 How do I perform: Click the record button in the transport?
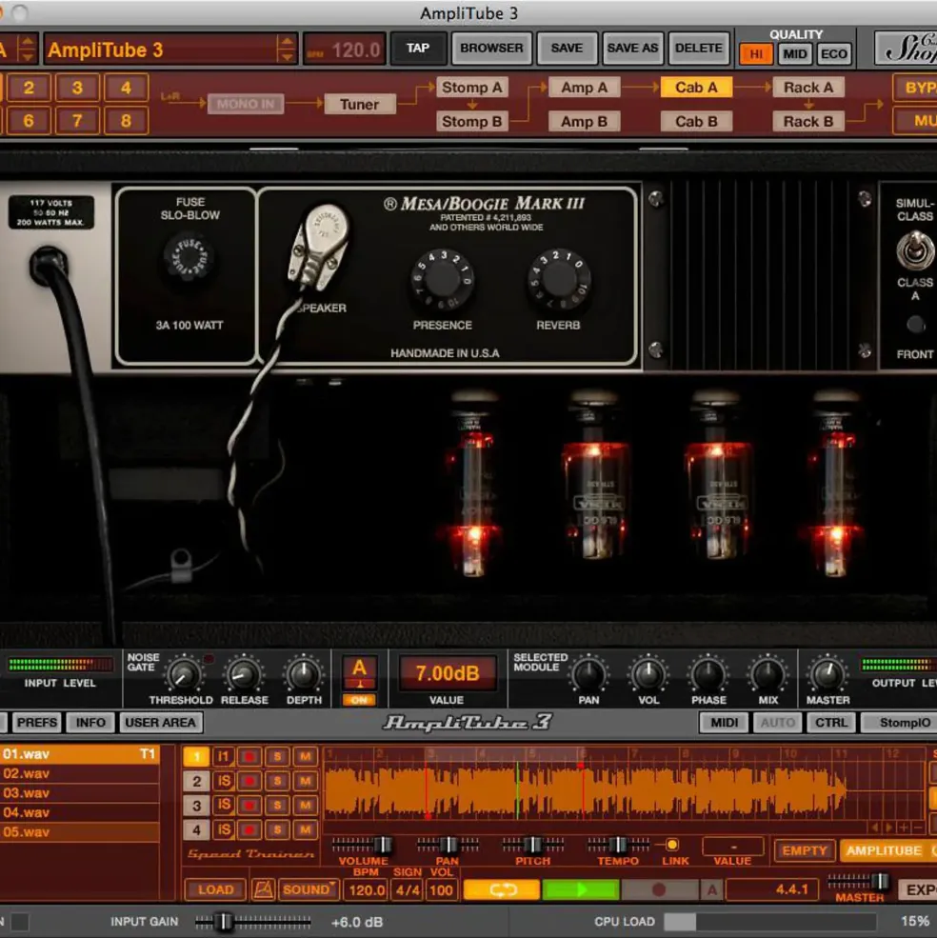click(x=659, y=889)
